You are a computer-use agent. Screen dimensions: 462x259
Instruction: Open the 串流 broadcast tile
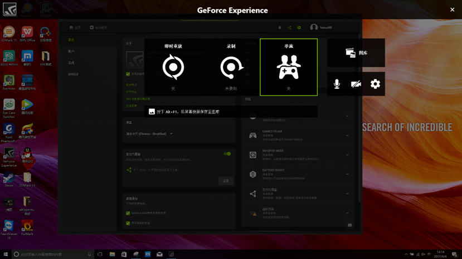tap(289, 67)
